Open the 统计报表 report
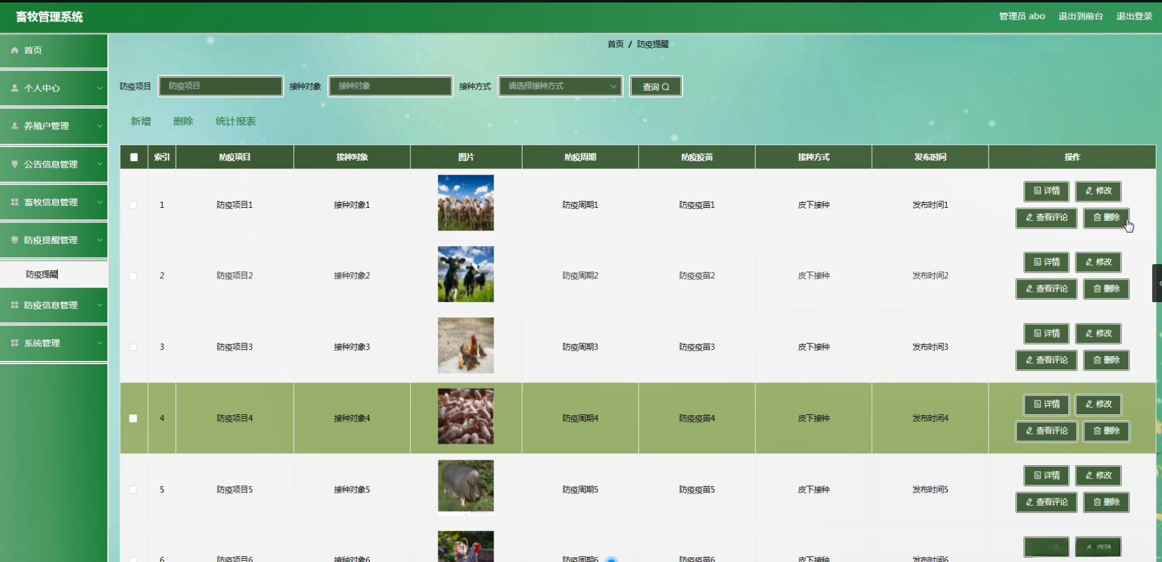Screen dimensions: 1162x562 point(235,121)
